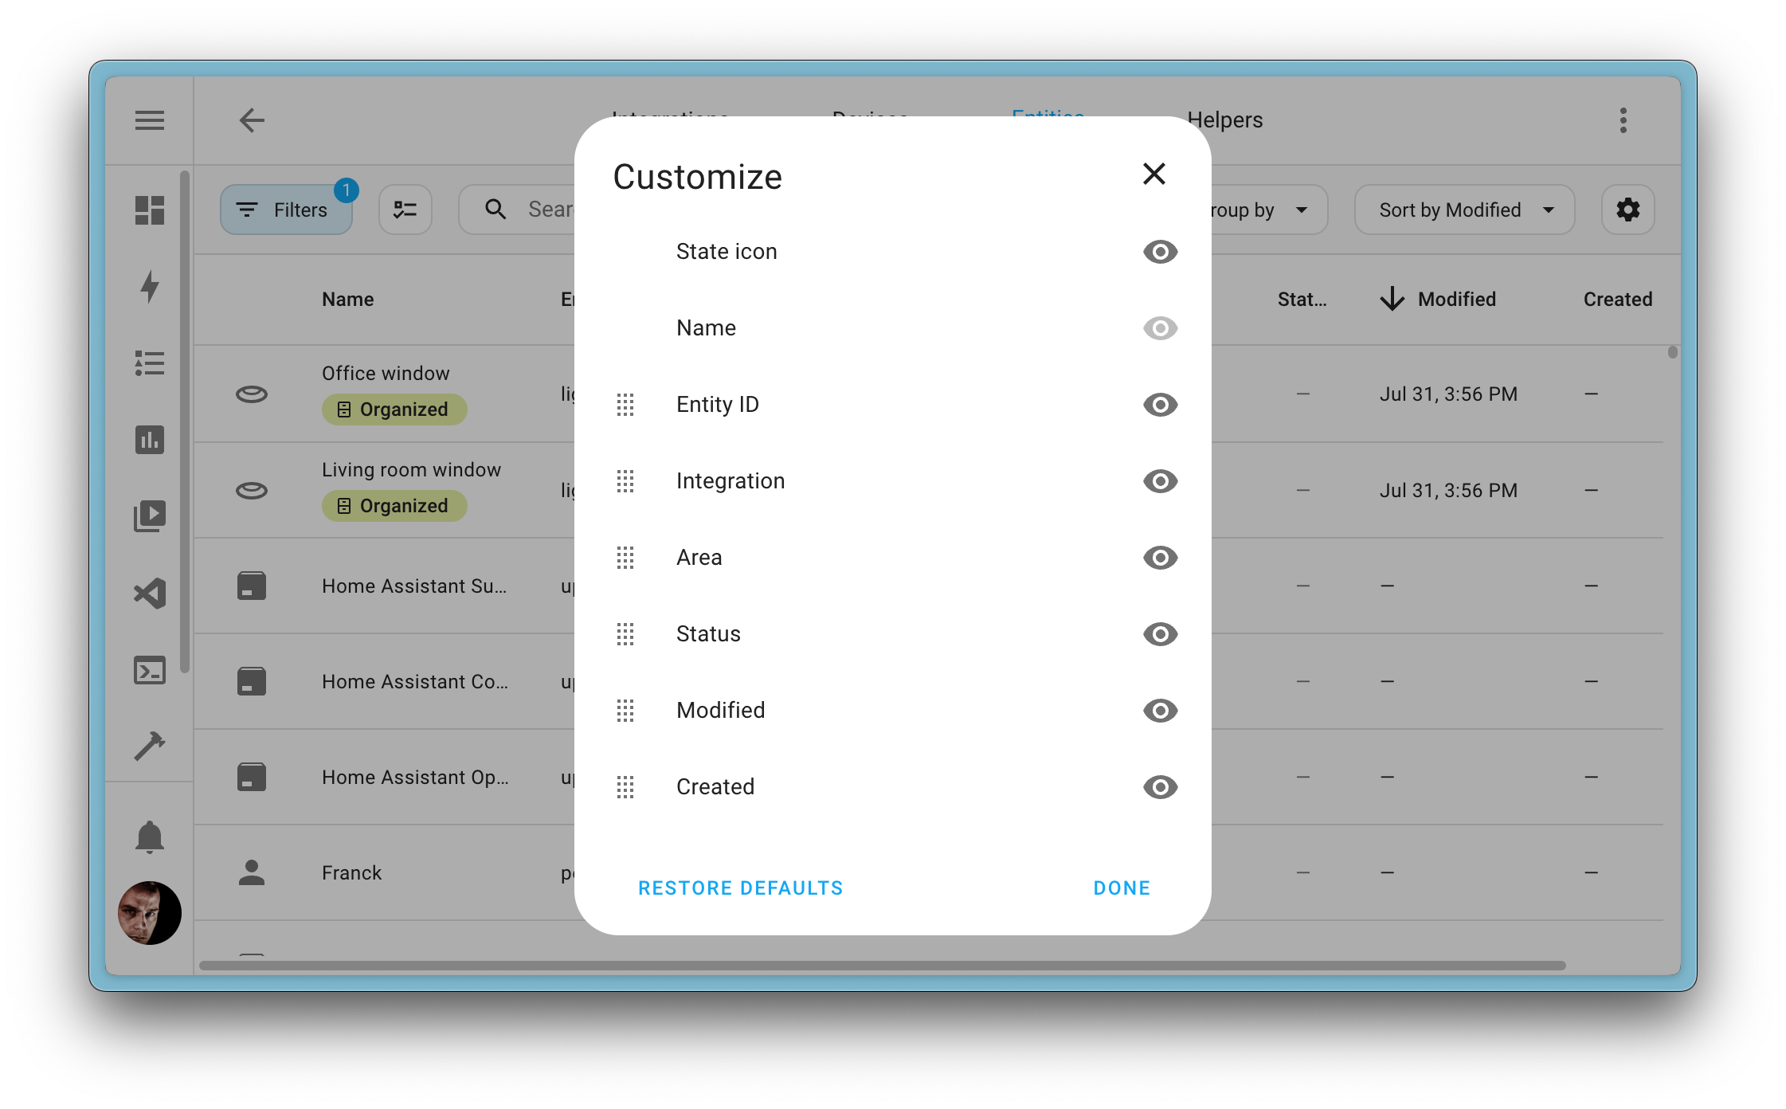The height and width of the screenshot is (1109, 1786).
Task: Select the media player icon
Action: (x=148, y=516)
